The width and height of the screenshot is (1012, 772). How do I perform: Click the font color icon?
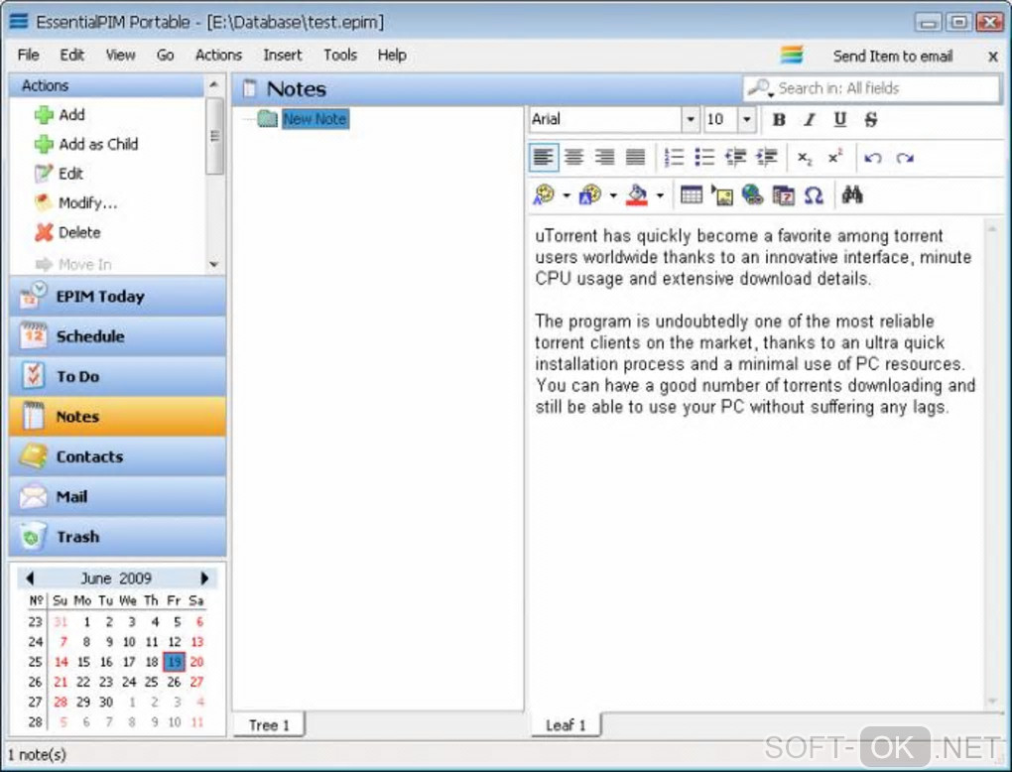point(544,194)
